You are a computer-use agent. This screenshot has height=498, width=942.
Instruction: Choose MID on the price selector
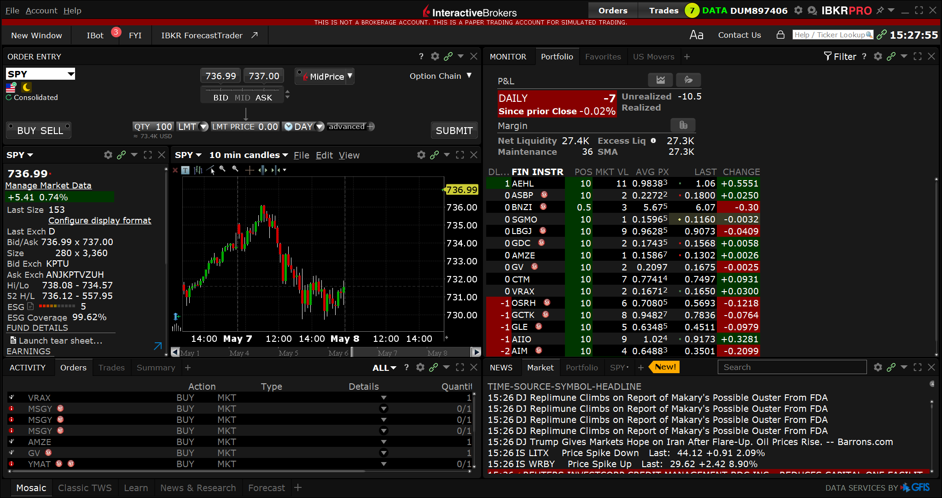242,98
